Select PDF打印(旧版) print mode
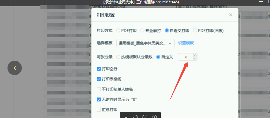Screen dimensions: 270x118 pos(195,31)
